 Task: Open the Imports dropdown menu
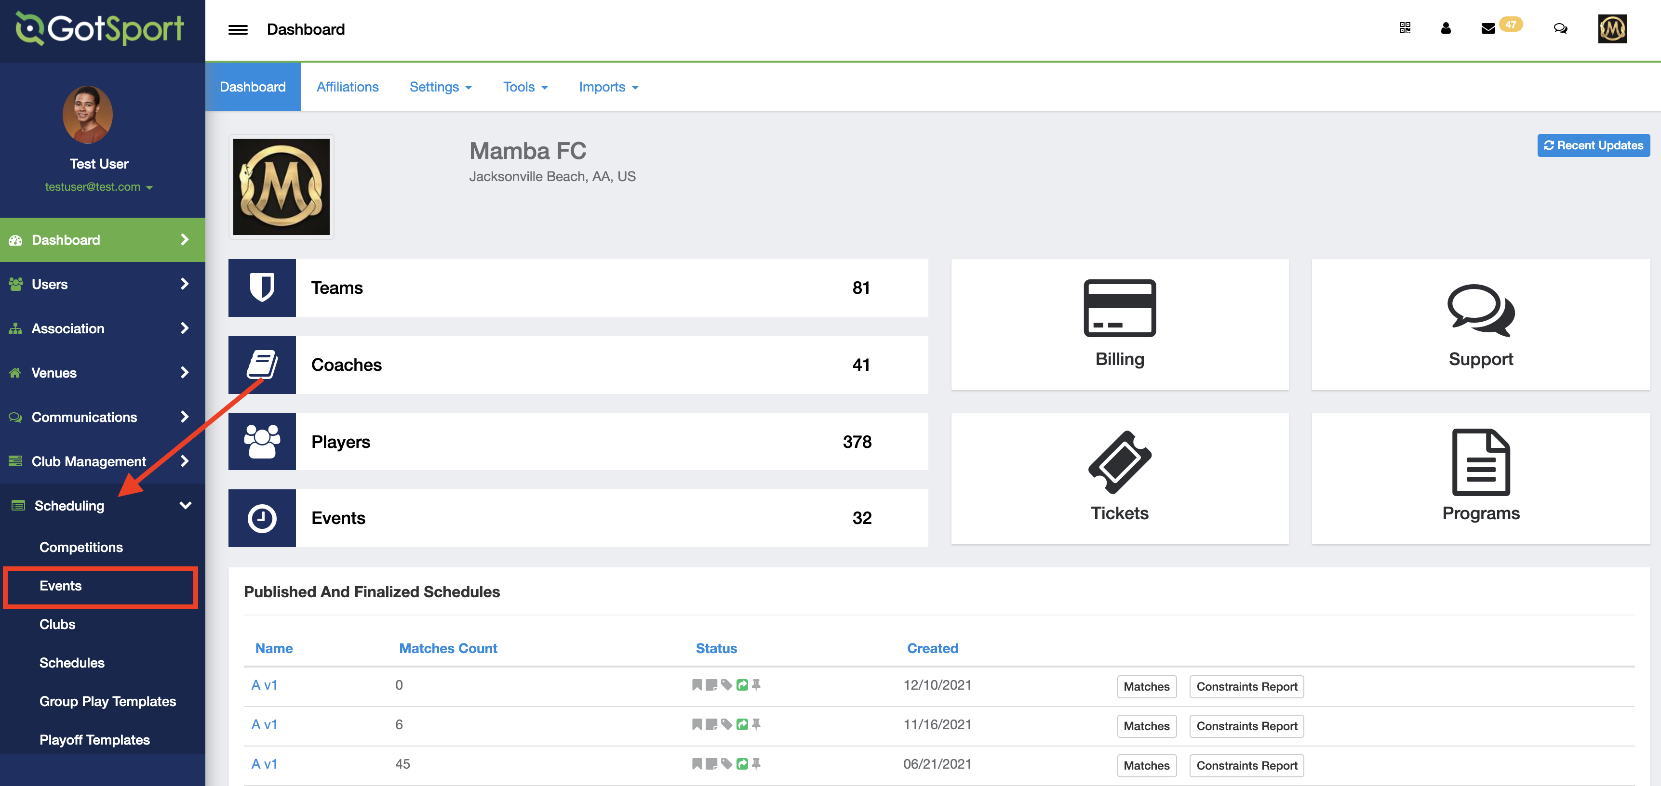pyautogui.click(x=609, y=87)
